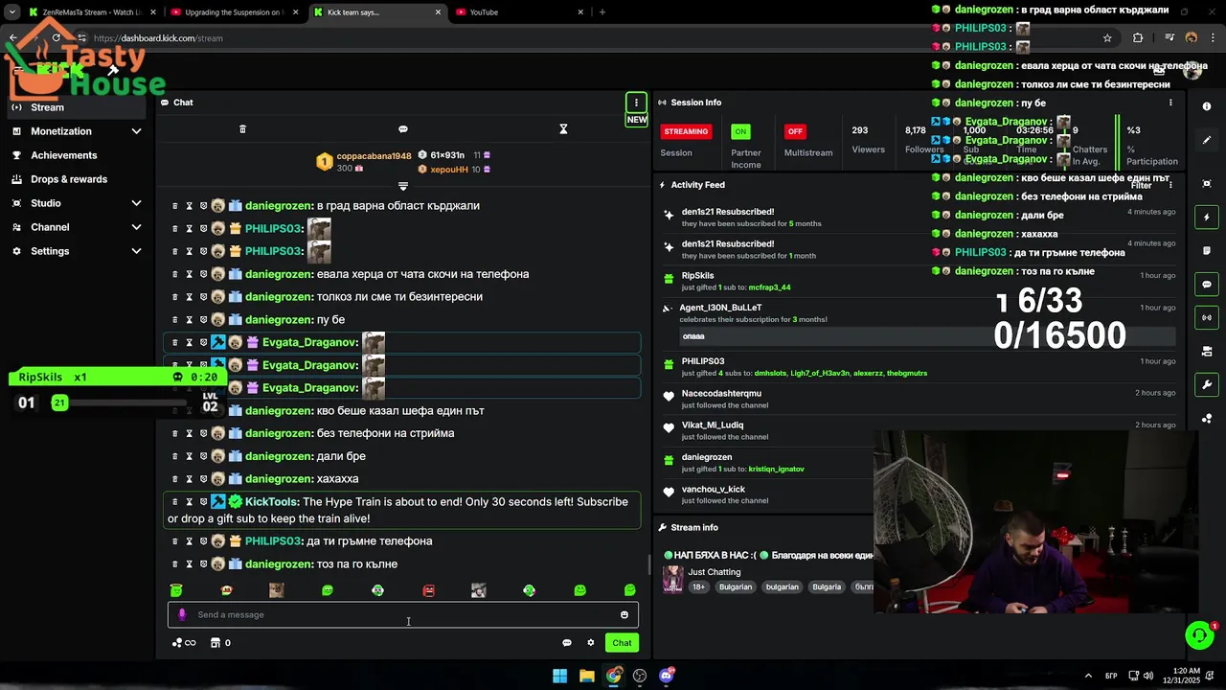Open the Activity Feed Filter
Viewport: 1226px width, 690px height.
[1141, 185]
